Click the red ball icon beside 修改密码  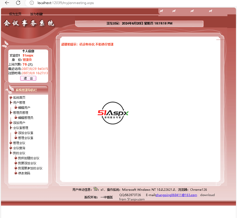click(x=16, y=173)
